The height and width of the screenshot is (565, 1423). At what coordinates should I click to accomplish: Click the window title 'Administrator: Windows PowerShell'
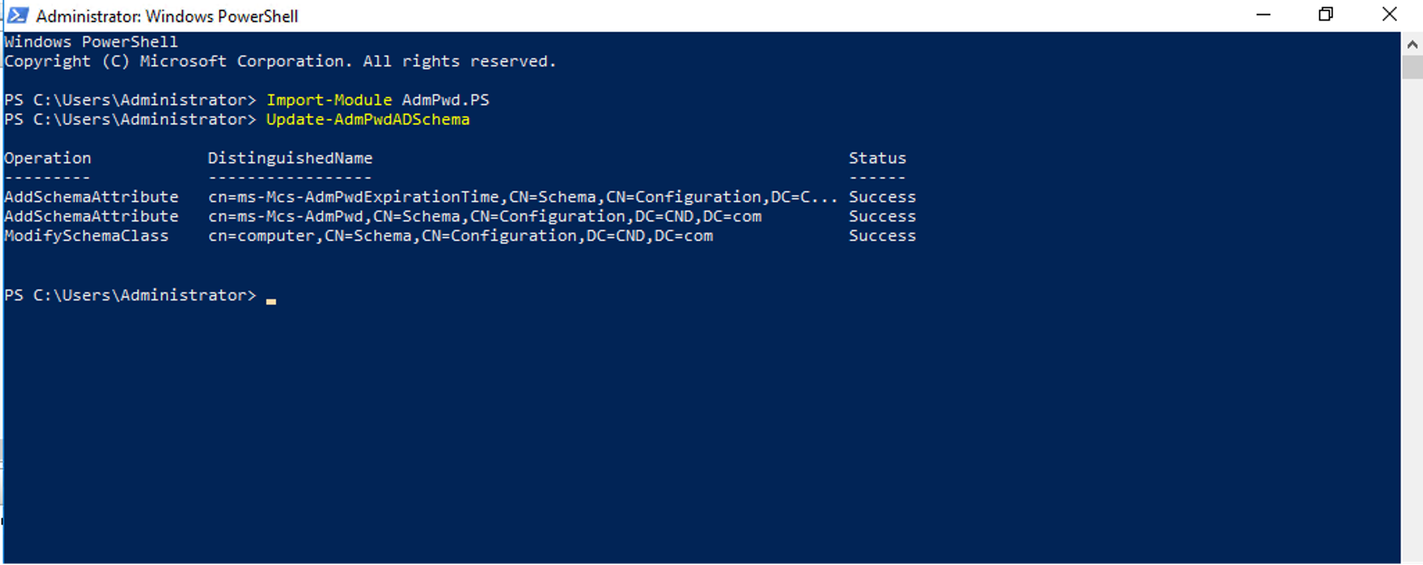coord(167,16)
